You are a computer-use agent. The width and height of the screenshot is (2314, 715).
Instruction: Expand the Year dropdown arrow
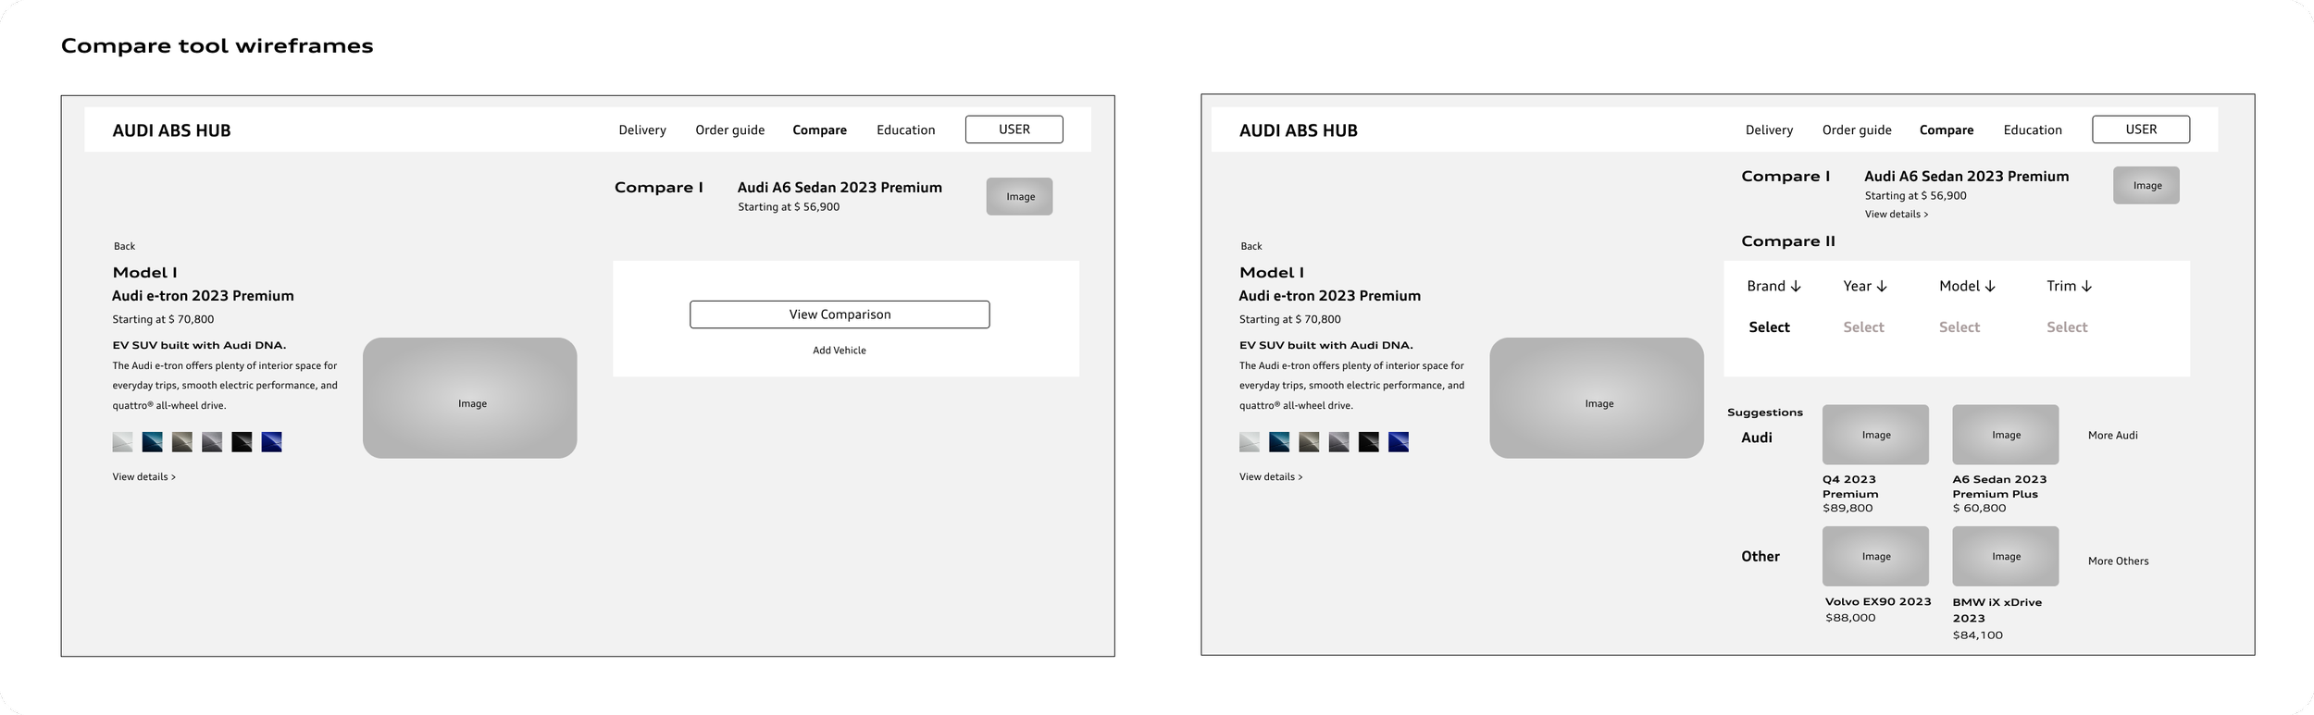(x=1882, y=287)
